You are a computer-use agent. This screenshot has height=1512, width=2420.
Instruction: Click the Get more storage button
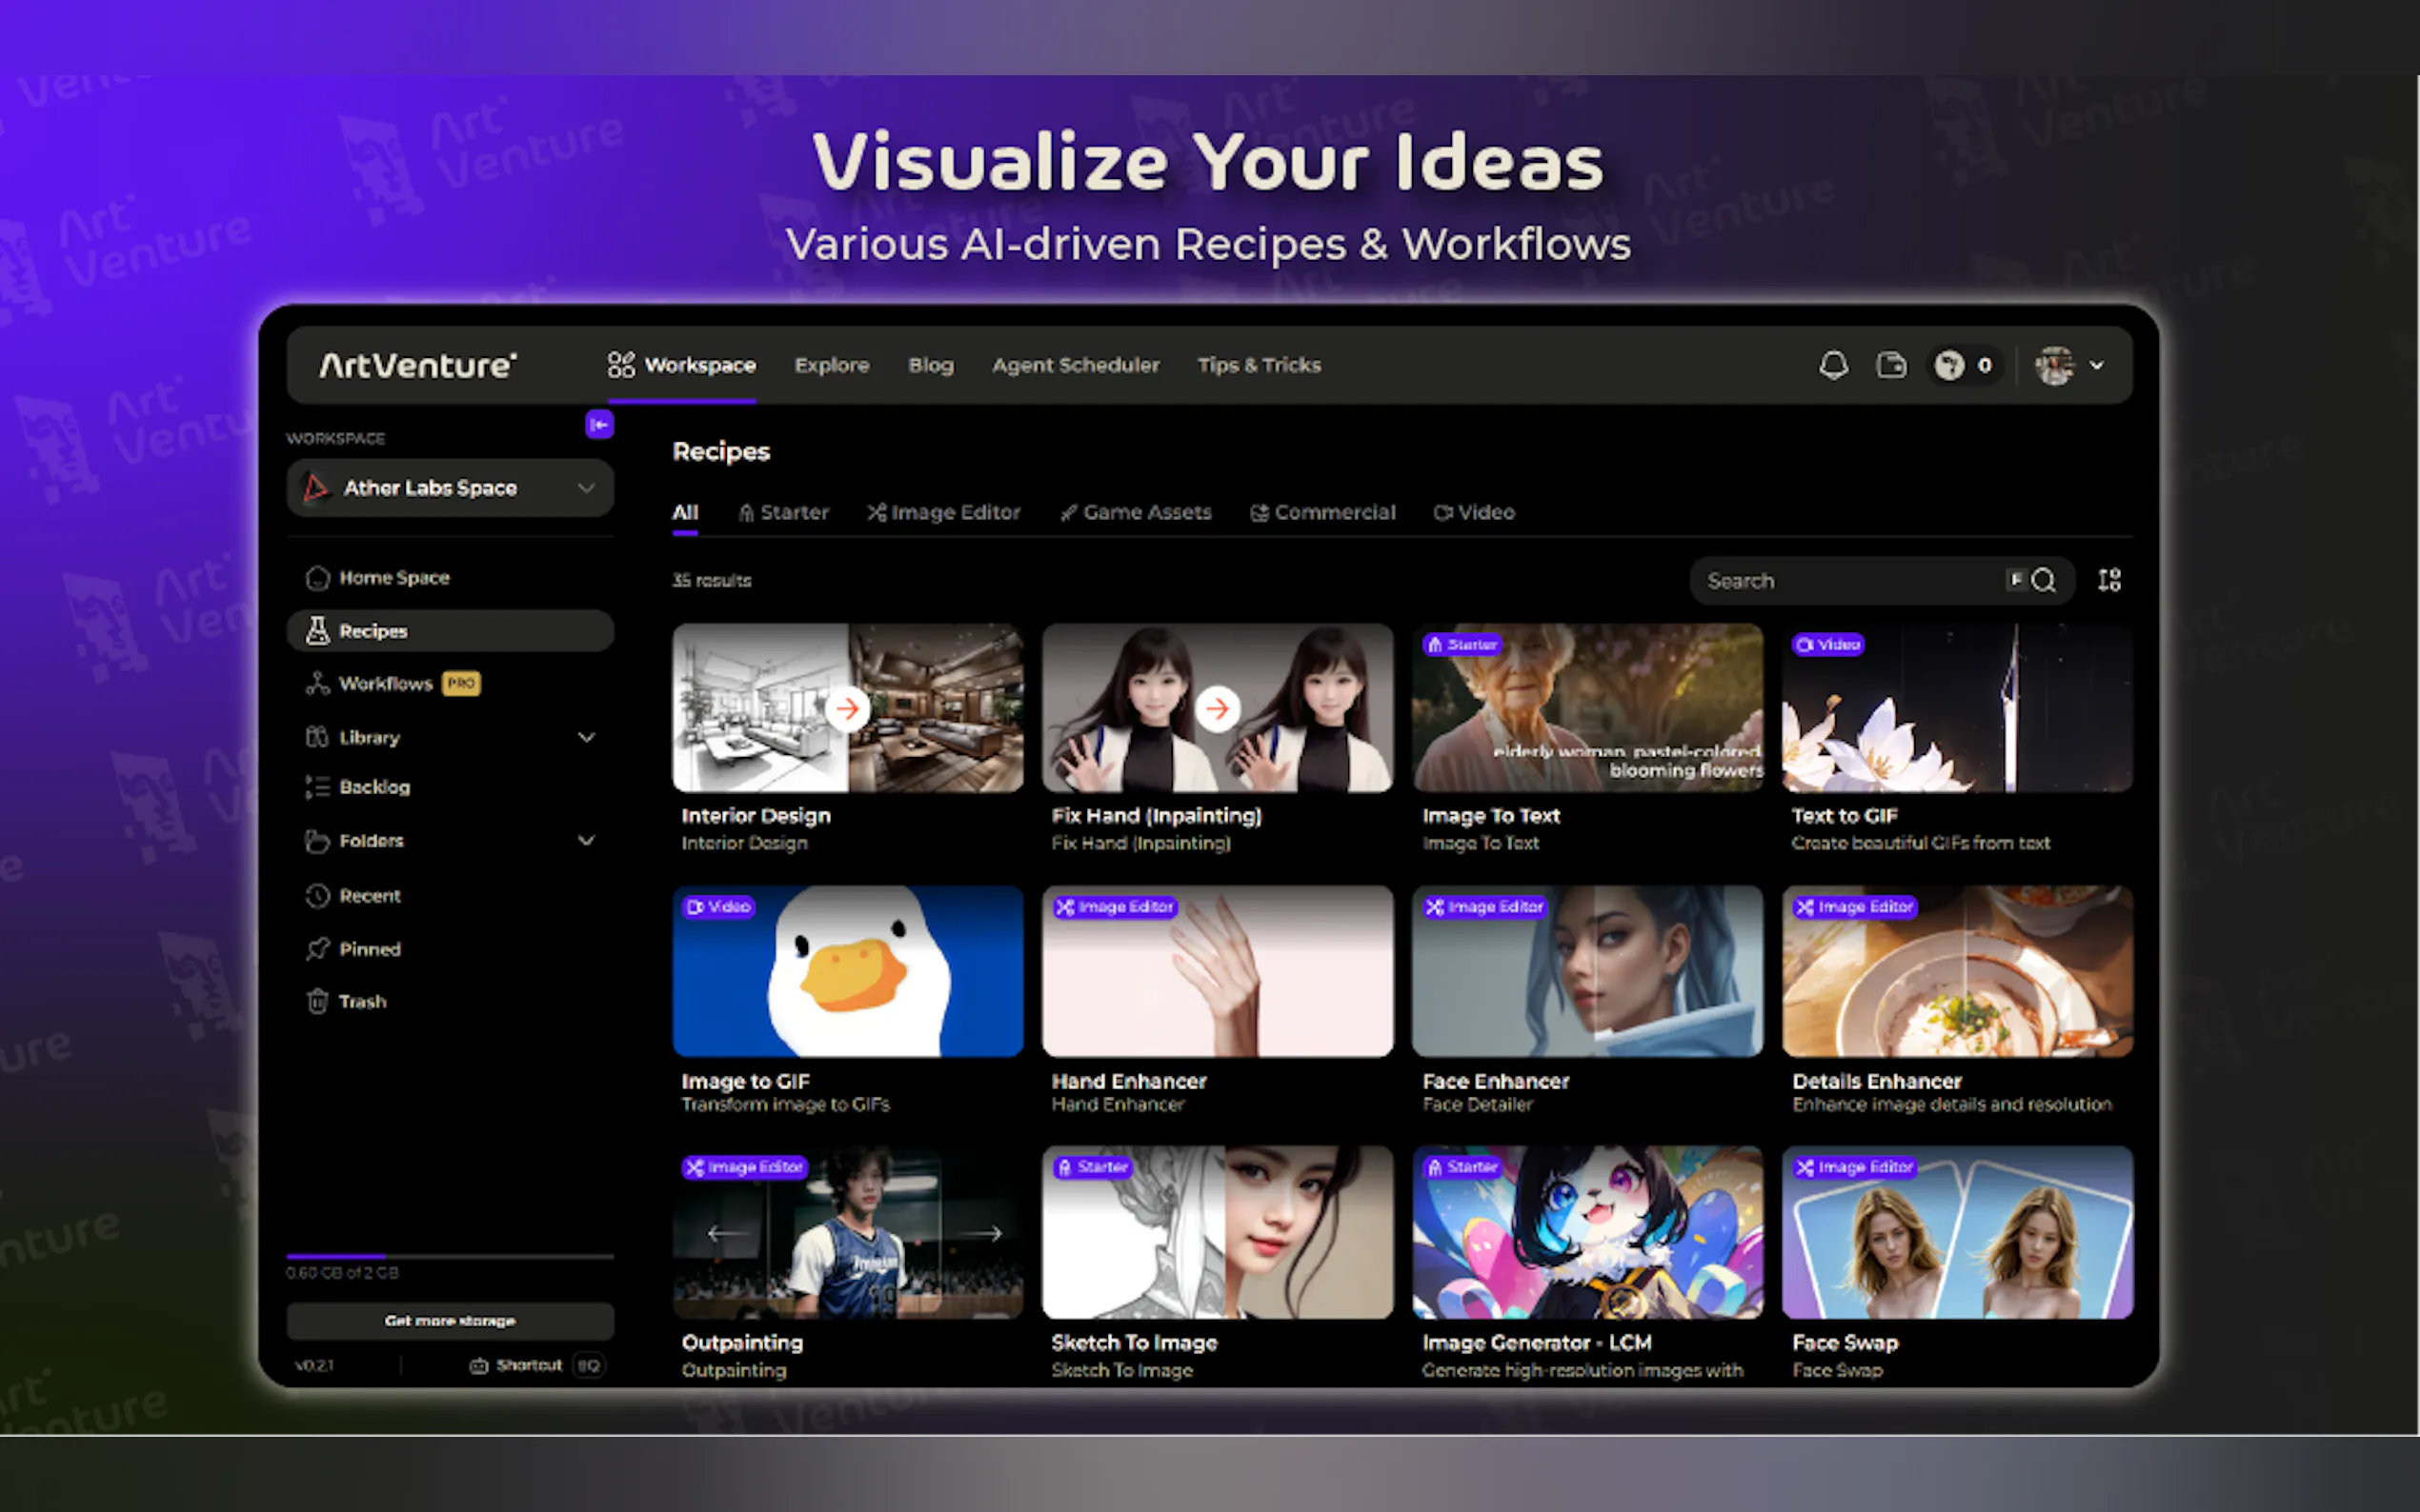coord(451,1321)
